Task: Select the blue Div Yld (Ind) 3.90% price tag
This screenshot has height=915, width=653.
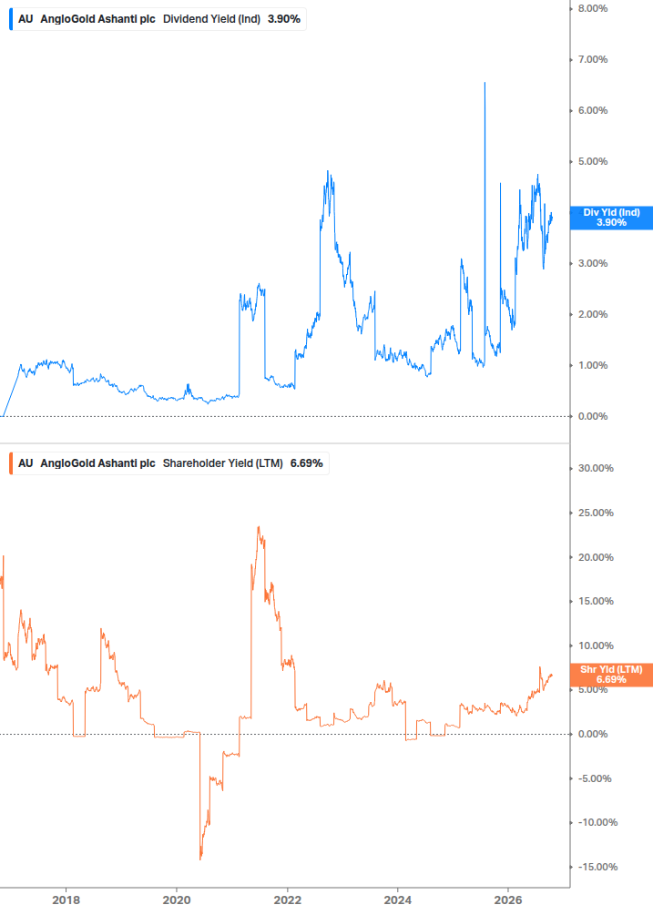Action: pyautogui.click(x=611, y=218)
